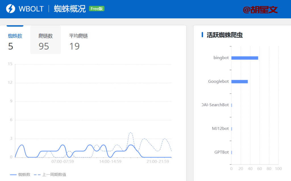Click the Googlebot activity bar in the chart
291x181 pixels.
[x=240, y=81]
